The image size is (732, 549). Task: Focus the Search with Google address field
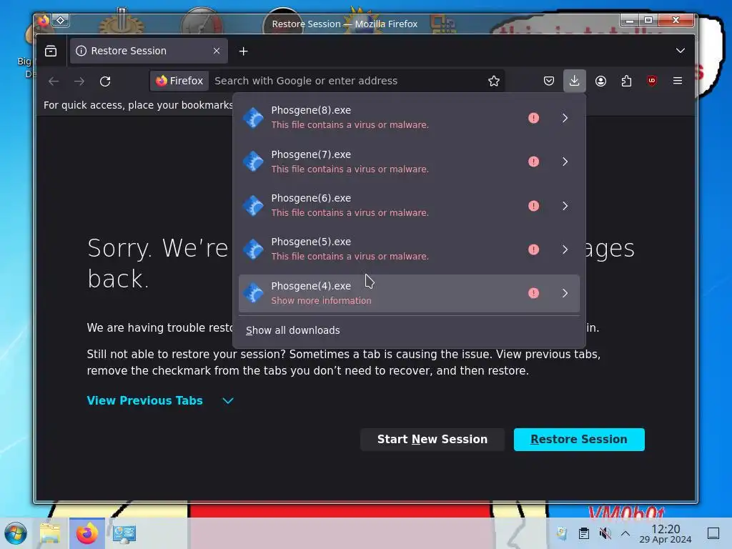click(x=345, y=81)
